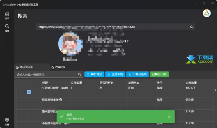Select the note title 猫猫卷饼来喽
Screen dimensions: 217x128
tap(52, 100)
